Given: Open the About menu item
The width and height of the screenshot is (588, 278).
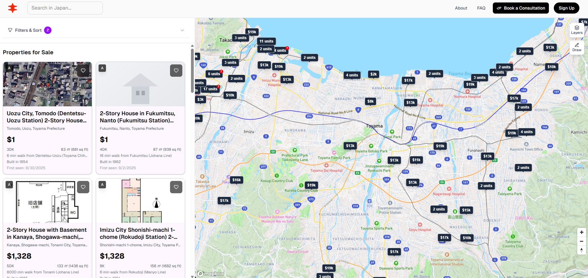Looking at the screenshot, I should (461, 8).
